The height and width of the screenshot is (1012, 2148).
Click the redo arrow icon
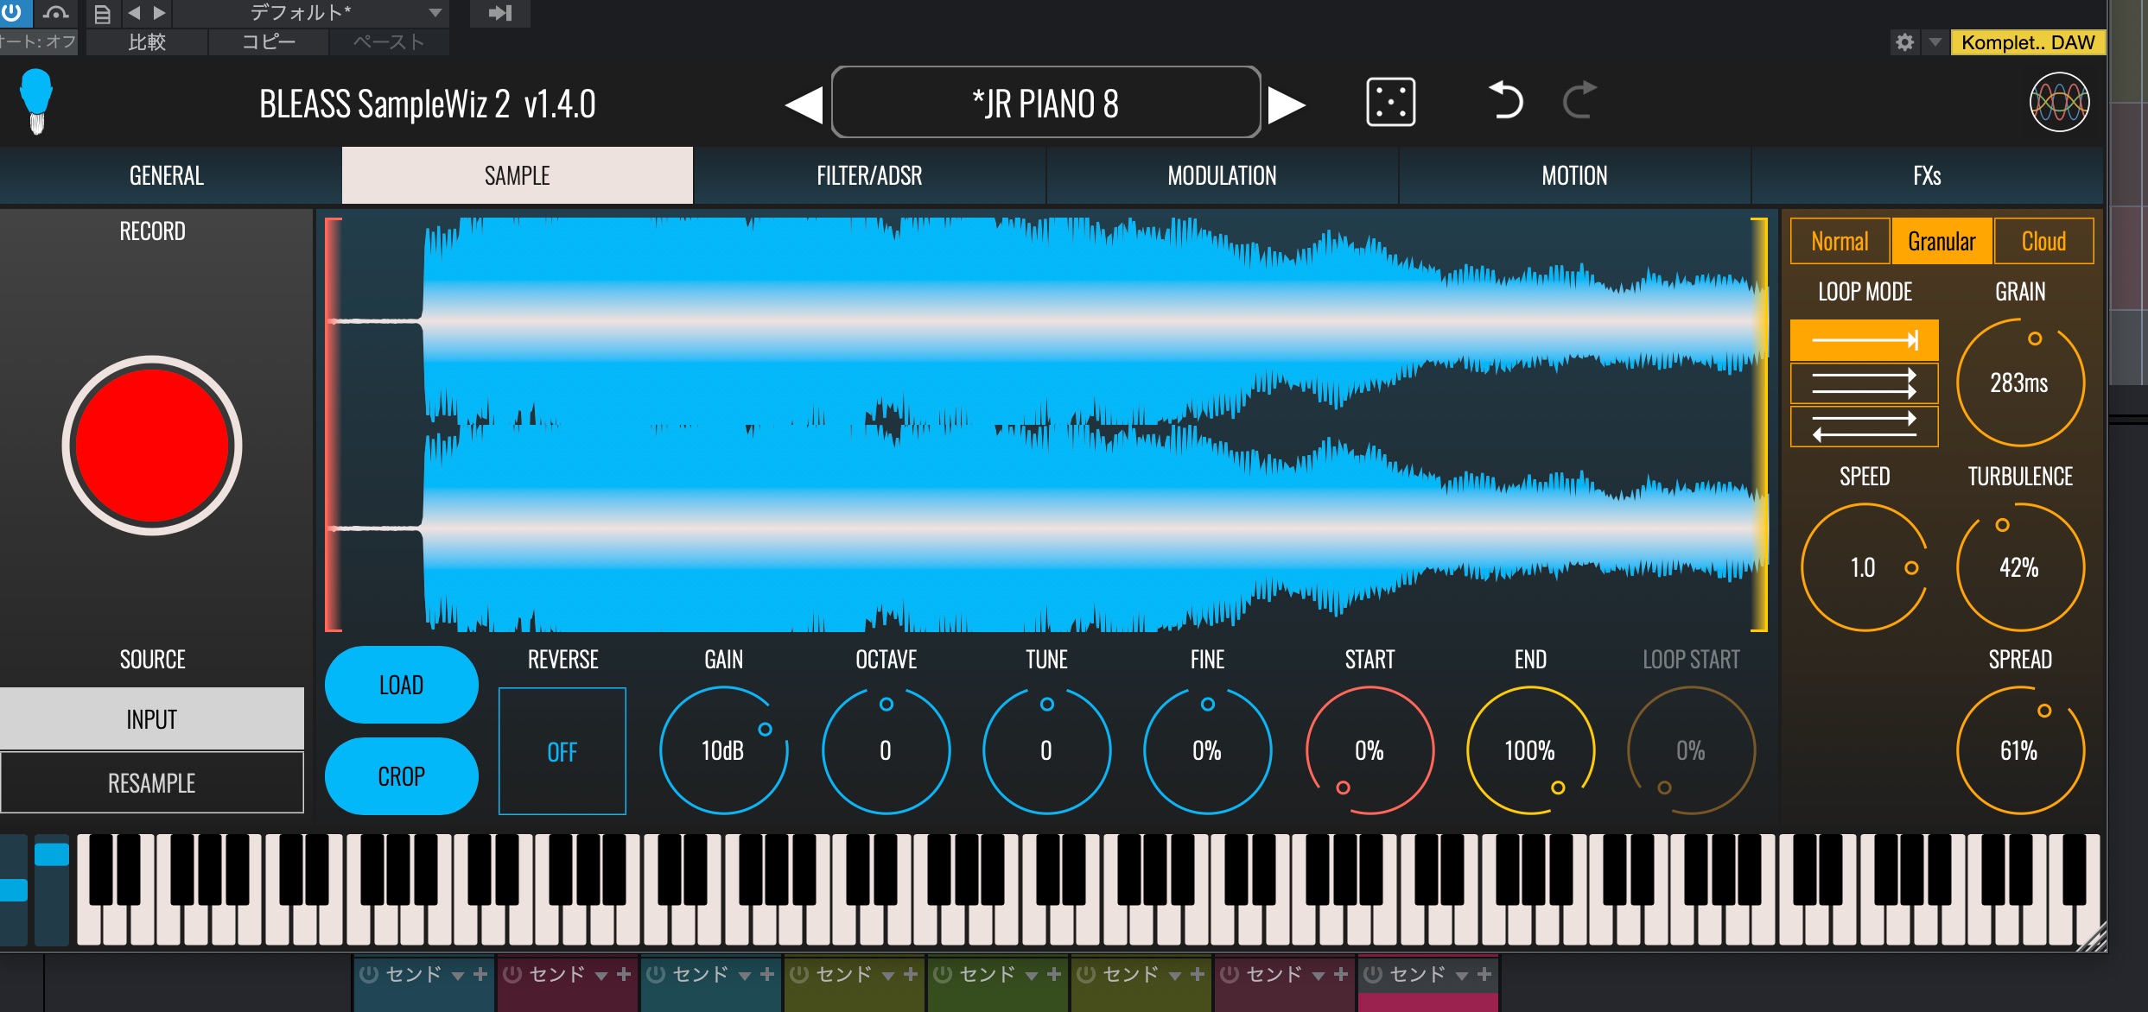(x=1579, y=101)
